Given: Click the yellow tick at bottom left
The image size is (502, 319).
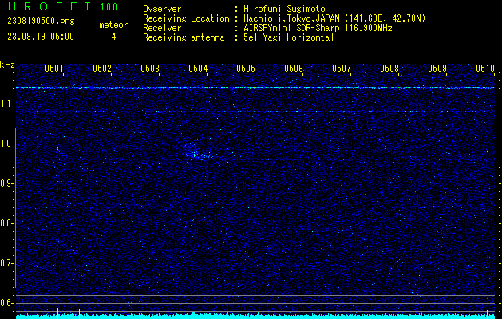Looking at the screenshot, I should (57, 311).
